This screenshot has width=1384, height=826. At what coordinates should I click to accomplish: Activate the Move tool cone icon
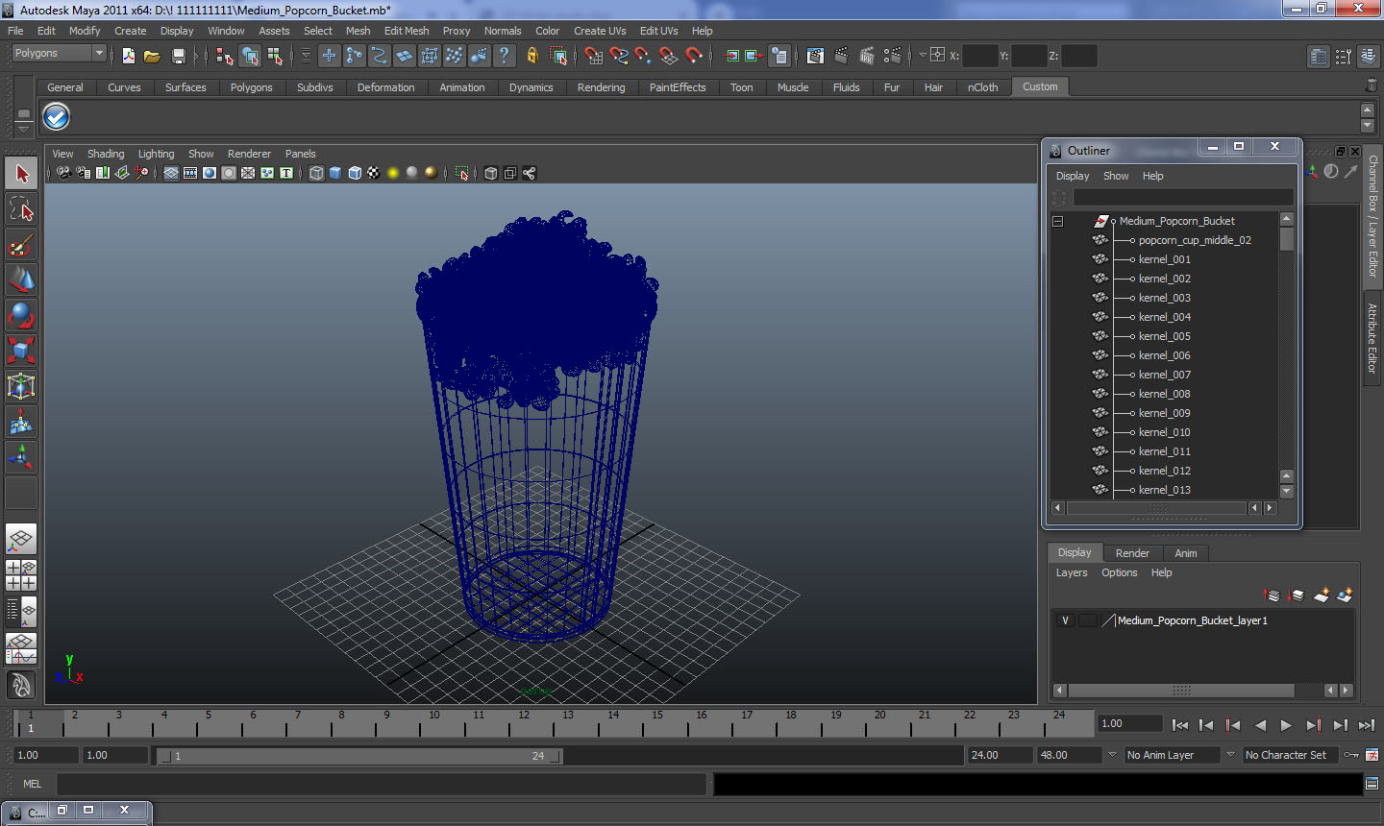click(x=21, y=279)
